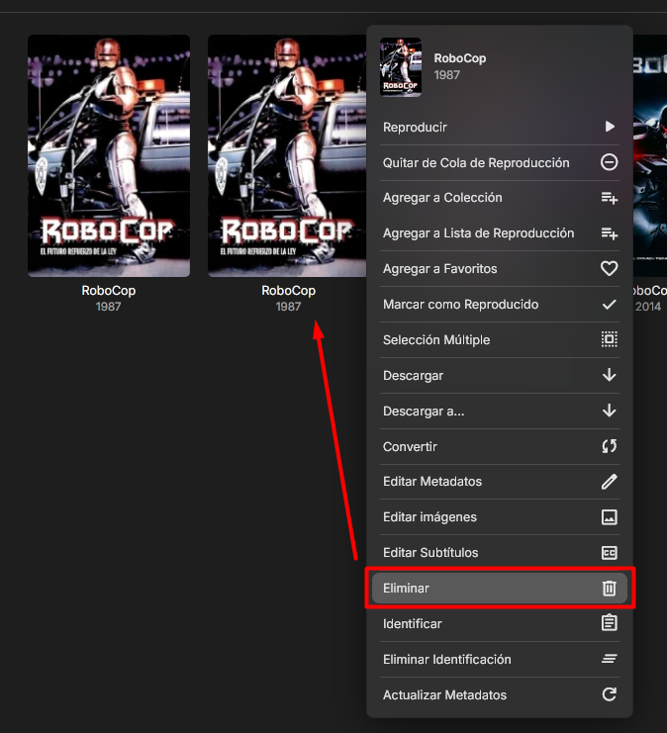667x733 pixels.
Task: Click the picture icon for Editar imágenes
Action: click(x=609, y=517)
